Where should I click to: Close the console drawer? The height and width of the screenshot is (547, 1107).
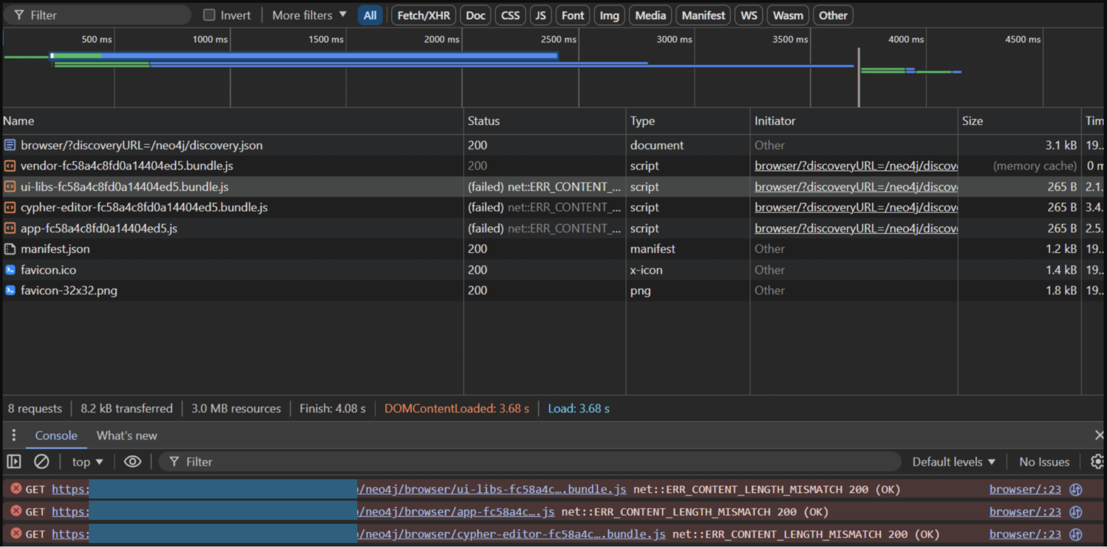coord(1099,435)
